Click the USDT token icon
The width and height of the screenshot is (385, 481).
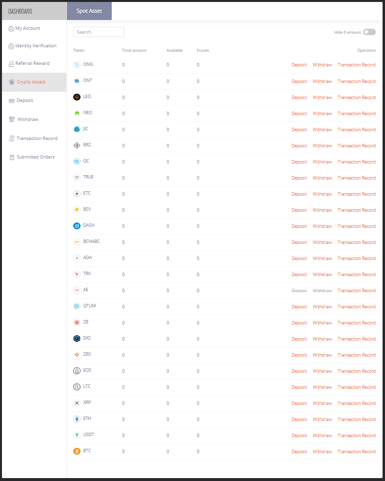coord(77,435)
